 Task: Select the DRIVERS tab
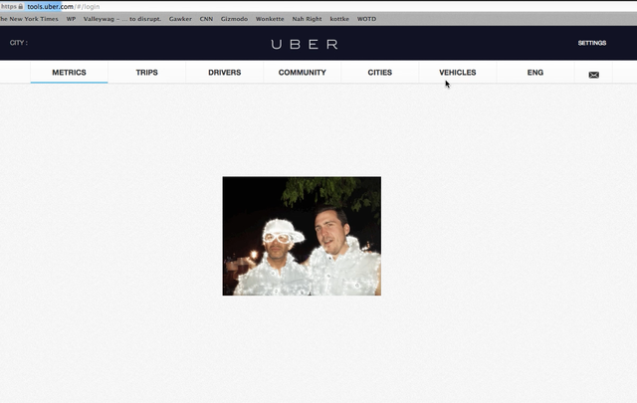tap(225, 73)
